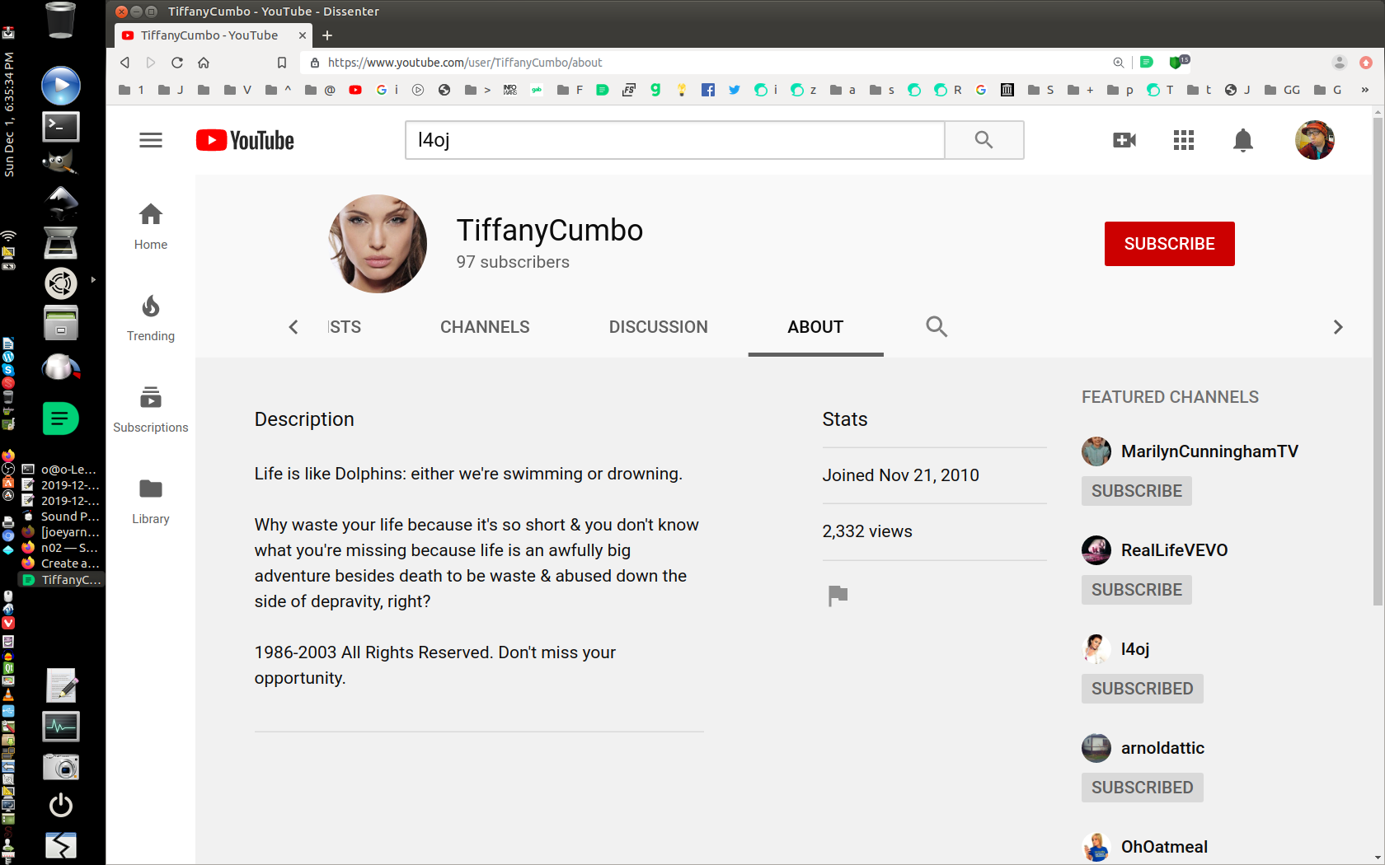Reload the page
The height and width of the screenshot is (865, 1385).
coord(177,63)
